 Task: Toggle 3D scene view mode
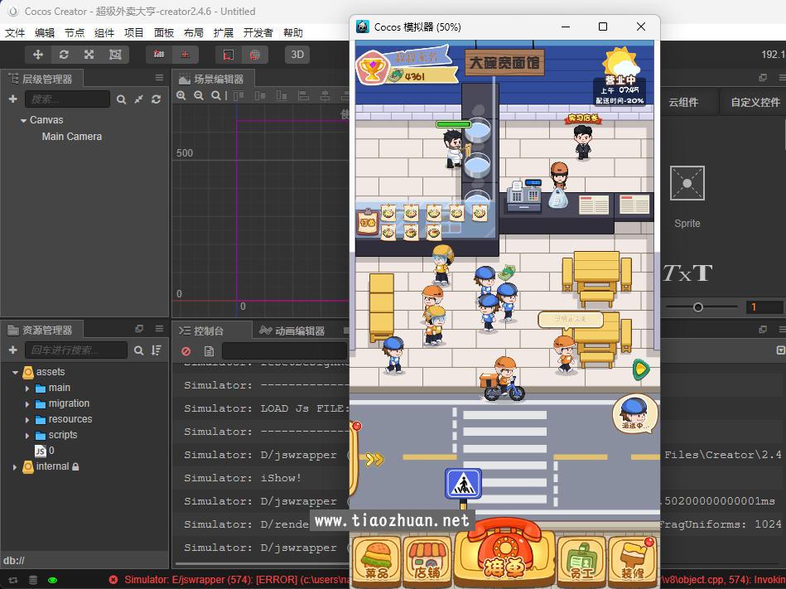[297, 54]
